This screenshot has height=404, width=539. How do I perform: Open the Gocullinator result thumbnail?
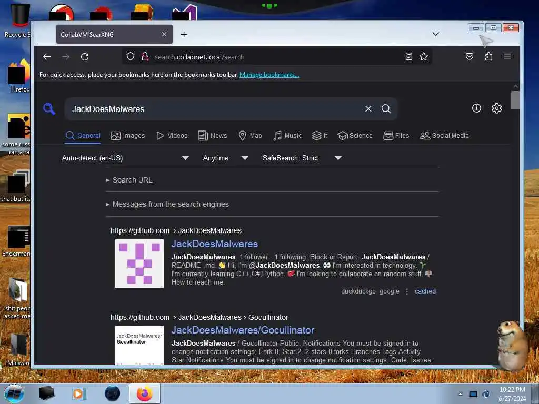[139, 345]
